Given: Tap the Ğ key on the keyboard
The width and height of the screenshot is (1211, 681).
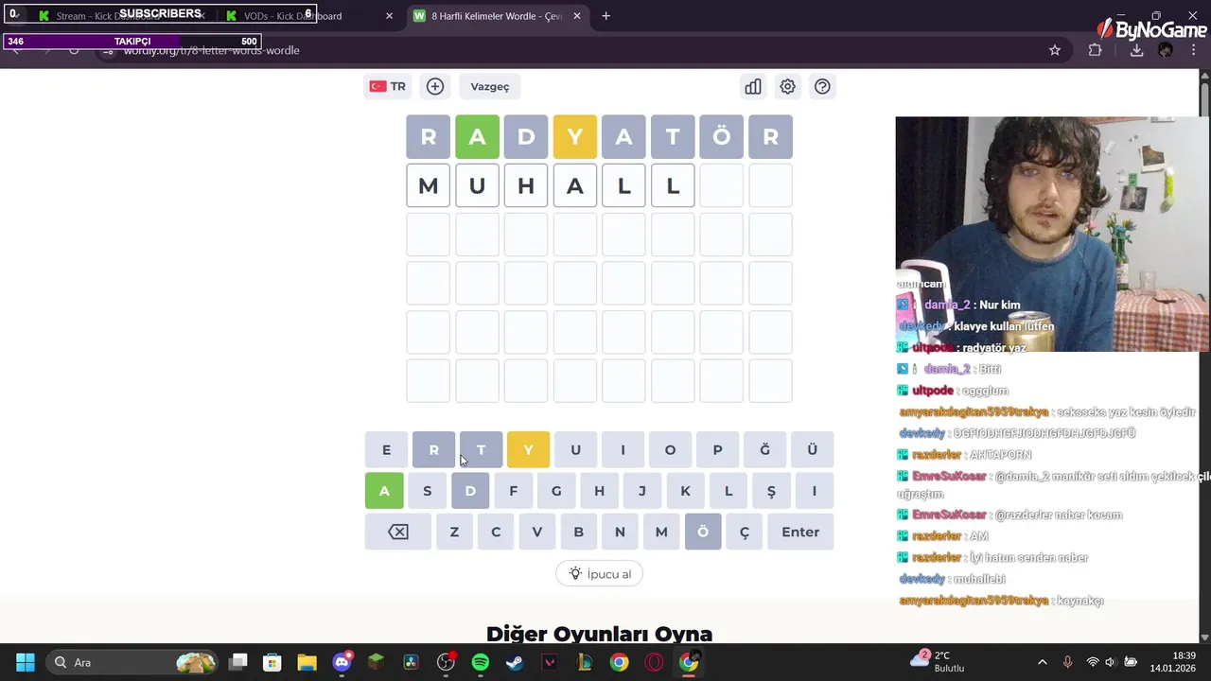Looking at the screenshot, I should (x=764, y=449).
